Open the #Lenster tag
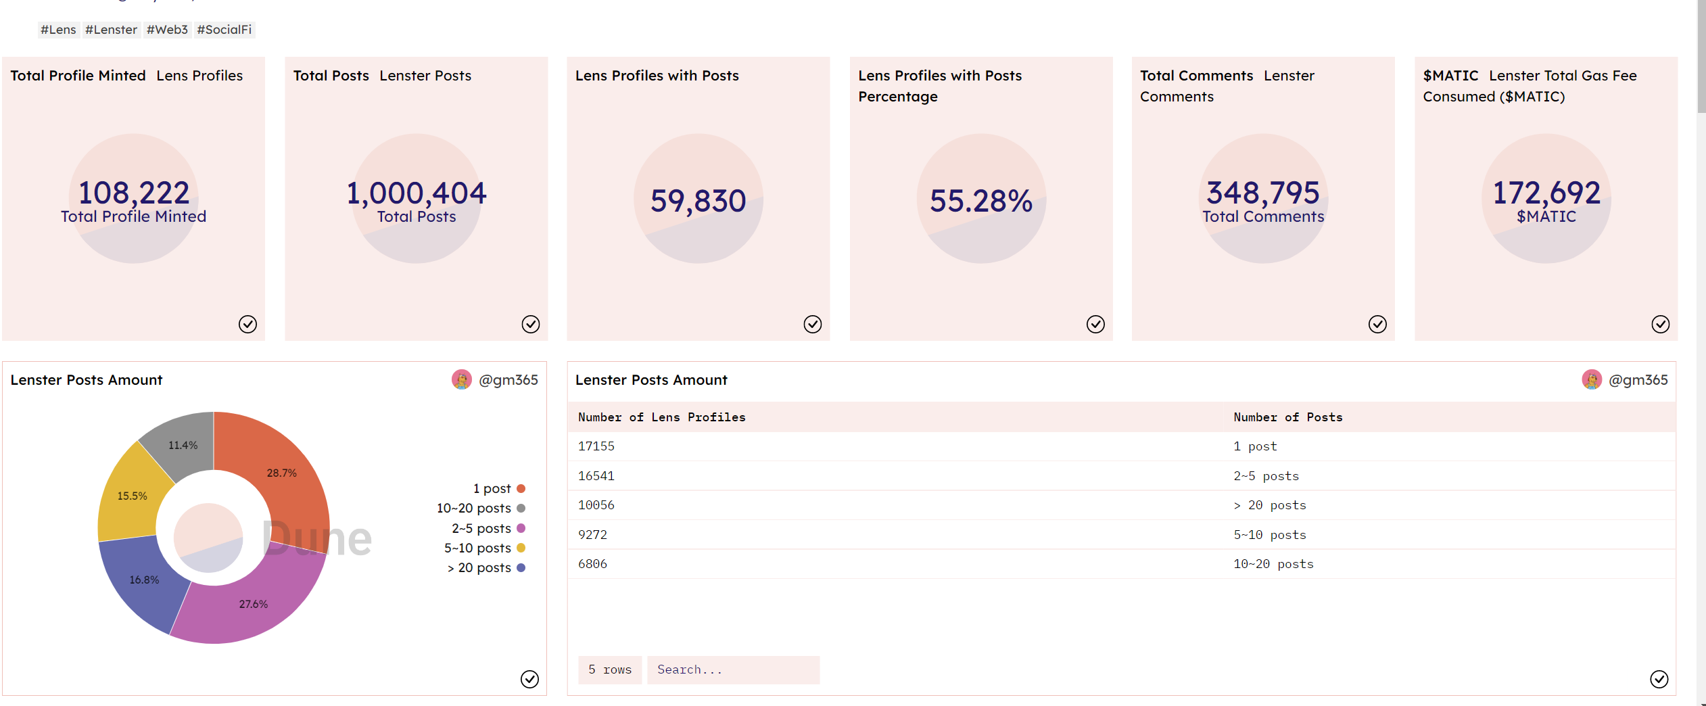Viewport: 1706px width, 706px height. [111, 30]
